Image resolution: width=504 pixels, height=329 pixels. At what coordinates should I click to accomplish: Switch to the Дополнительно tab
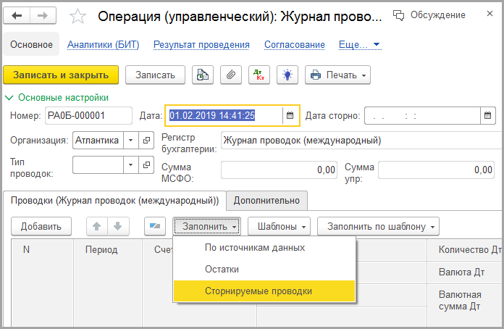(267, 200)
